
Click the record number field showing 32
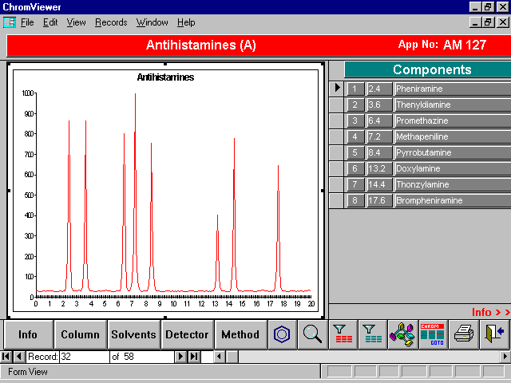tap(85, 357)
